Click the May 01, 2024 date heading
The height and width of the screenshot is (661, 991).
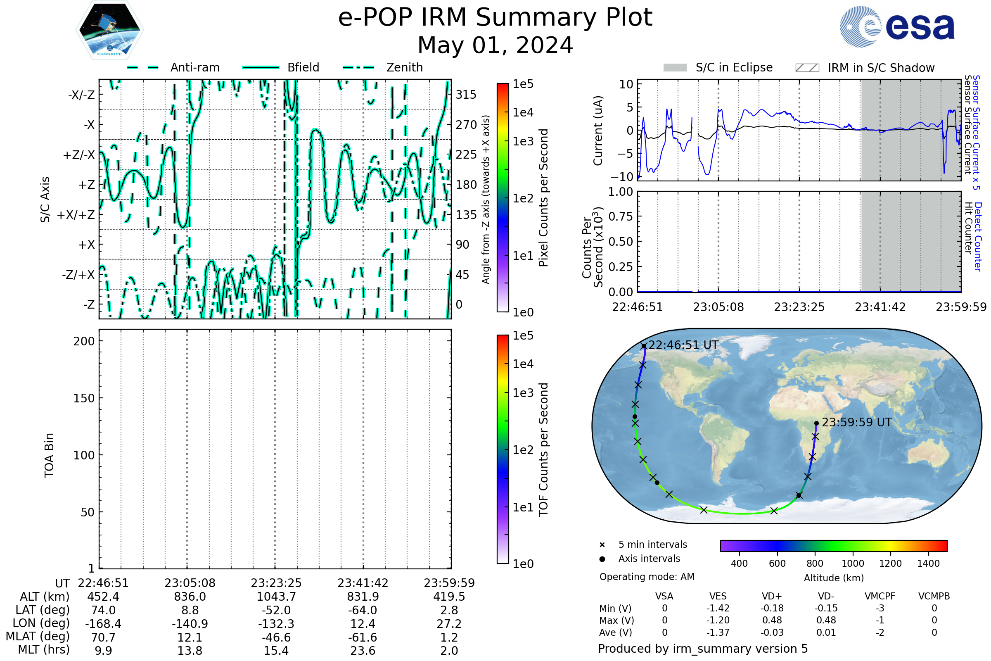click(x=495, y=45)
